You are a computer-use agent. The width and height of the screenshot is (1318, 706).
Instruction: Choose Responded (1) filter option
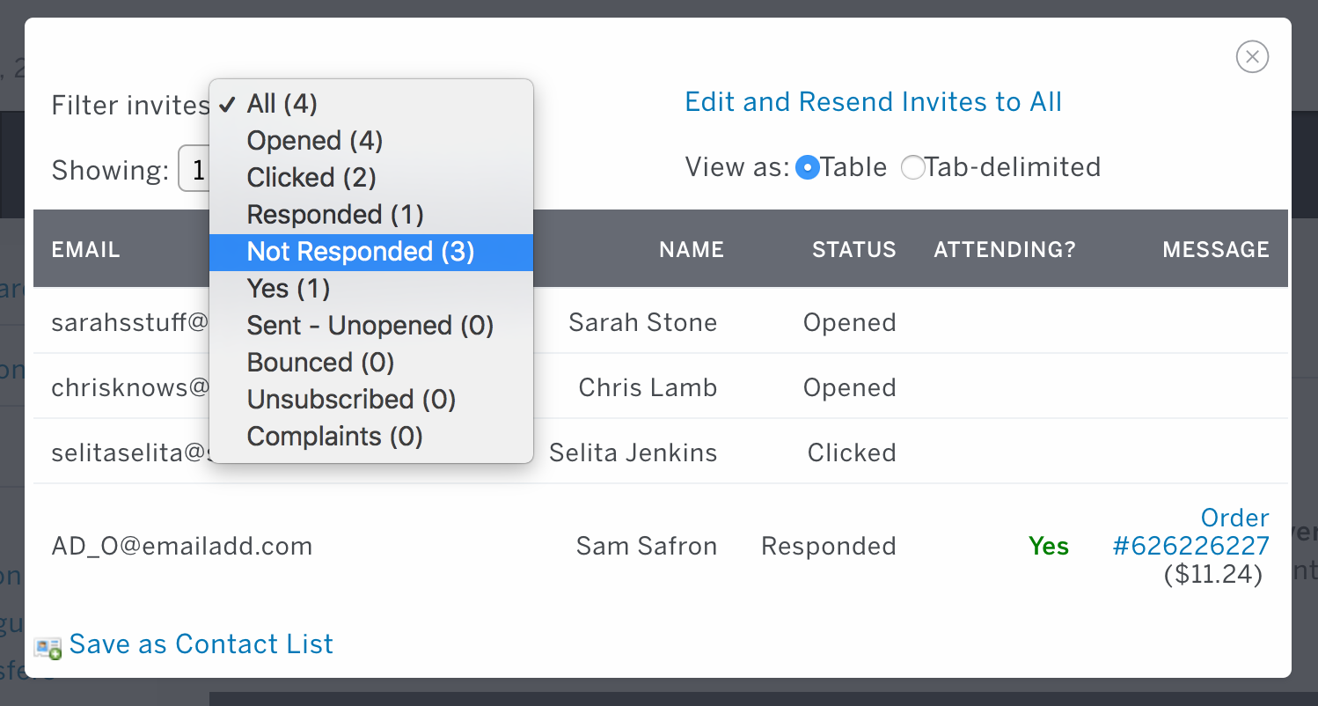371,215
